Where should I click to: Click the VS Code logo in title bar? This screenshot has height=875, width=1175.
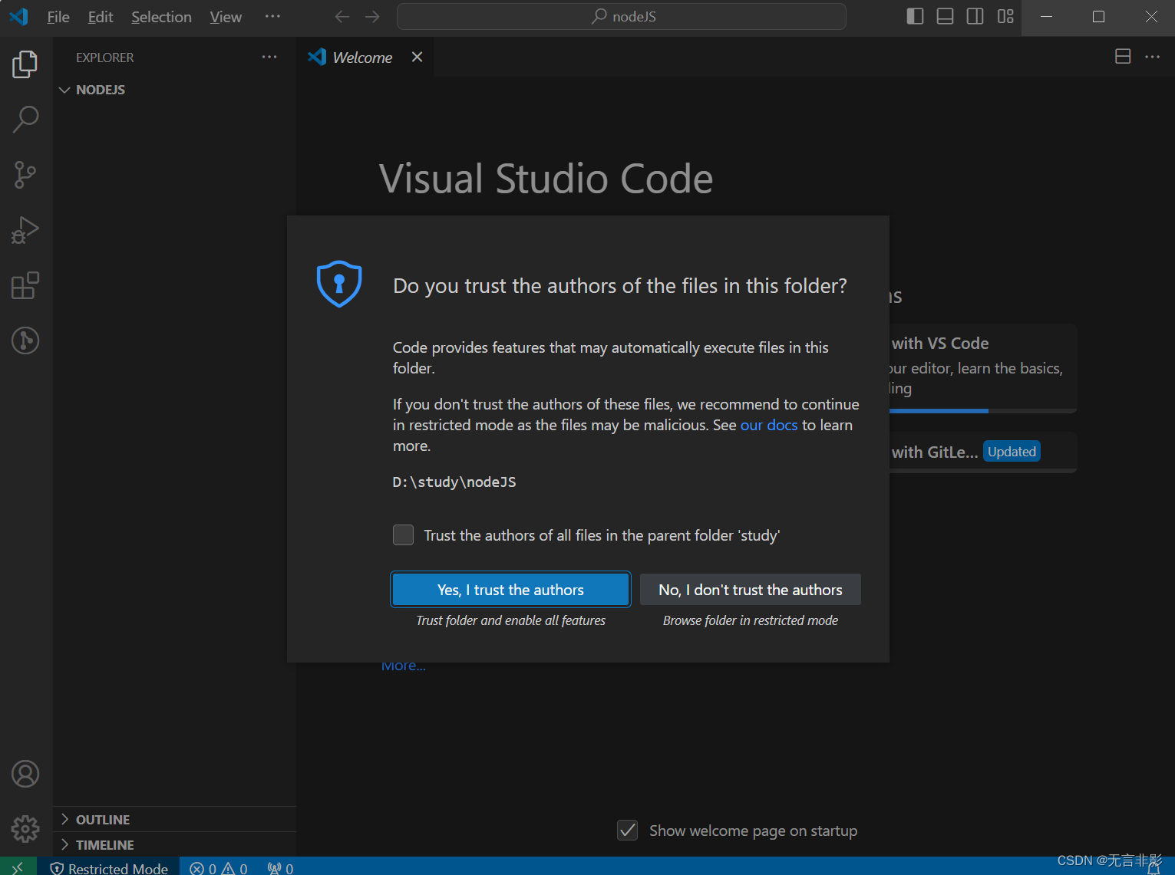coord(18,17)
